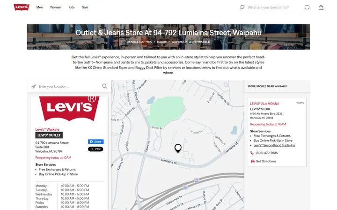Image resolution: width=337 pixels, height=210 pixels.
Task: Click the header search magnifier icon
Action: pyautogui.click(x=242, y=7)
